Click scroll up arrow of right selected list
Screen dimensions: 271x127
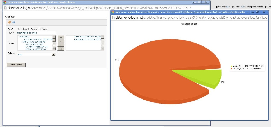point(102,37)
